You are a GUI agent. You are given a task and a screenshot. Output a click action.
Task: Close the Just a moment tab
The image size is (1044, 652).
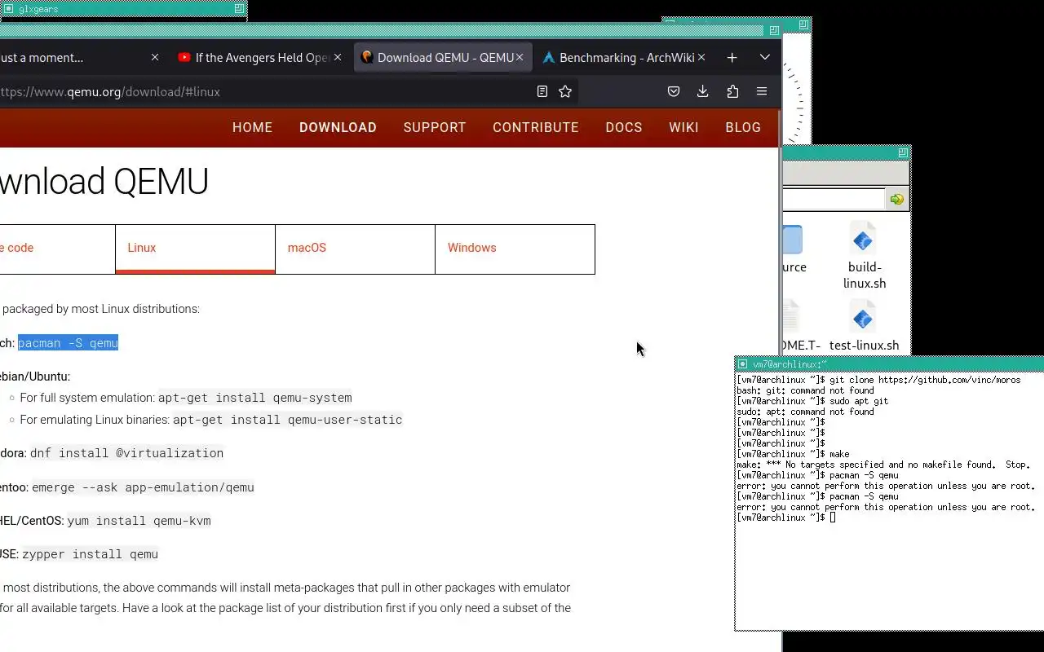click(x=155, y=57)
